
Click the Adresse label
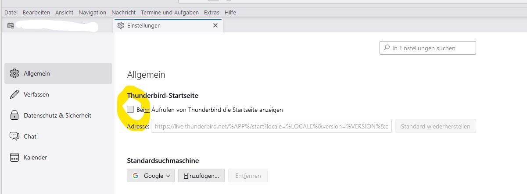[x=138, y=127]
